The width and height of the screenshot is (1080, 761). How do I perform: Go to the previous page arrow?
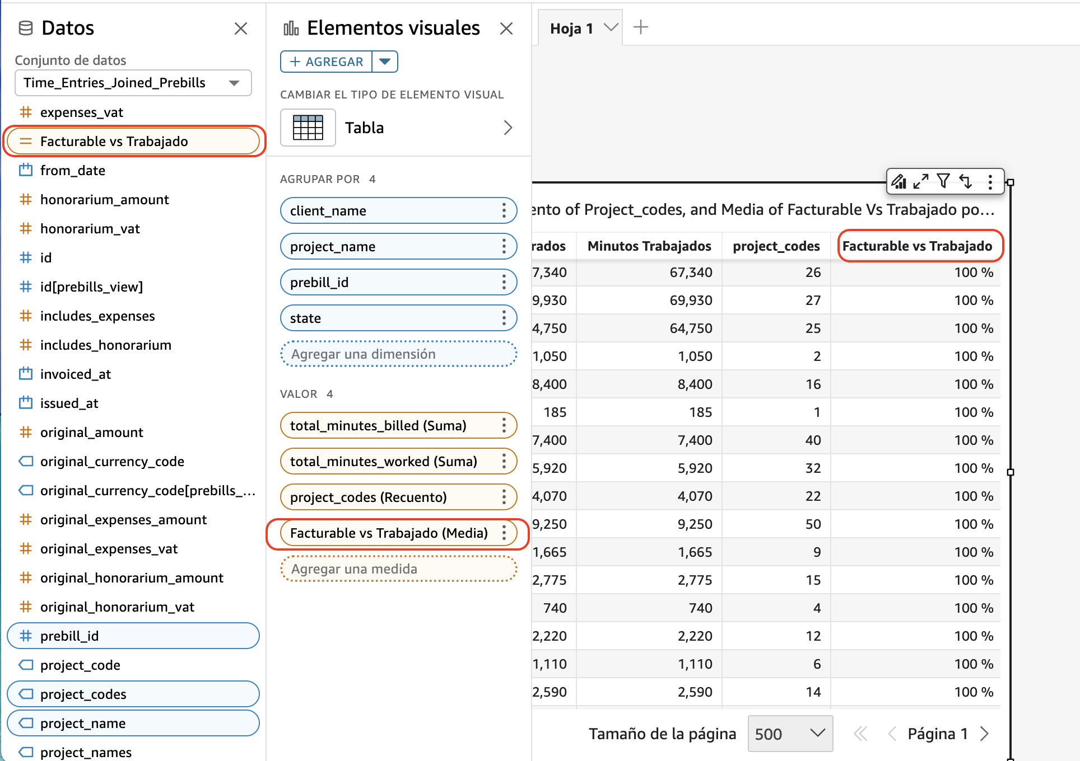[x=892, y=734]
